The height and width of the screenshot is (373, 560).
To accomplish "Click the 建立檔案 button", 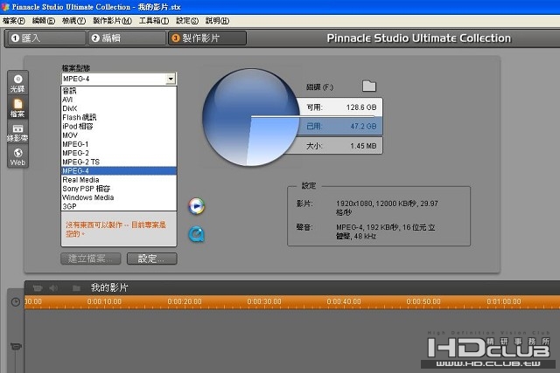I will click(x=91, y=259).
